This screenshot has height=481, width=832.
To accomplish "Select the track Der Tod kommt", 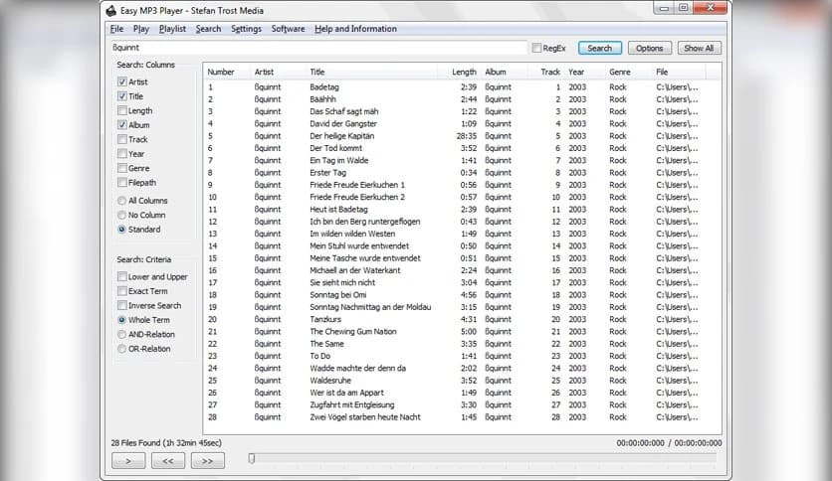I will point(335,148).
